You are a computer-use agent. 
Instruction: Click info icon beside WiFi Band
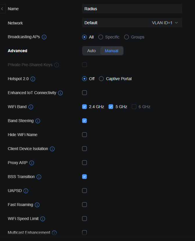tap(31, 107)
